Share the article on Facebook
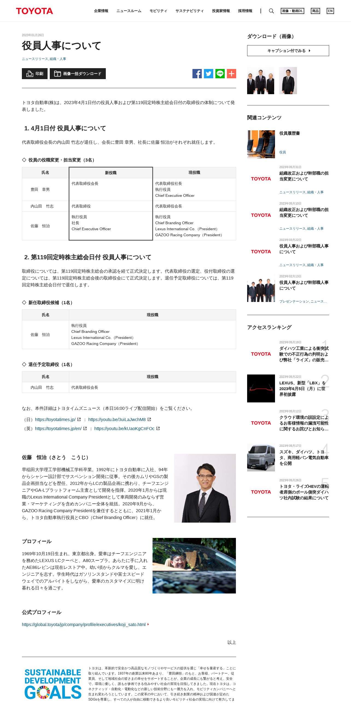This screenshot has height=703, width=351. point(197,74)
